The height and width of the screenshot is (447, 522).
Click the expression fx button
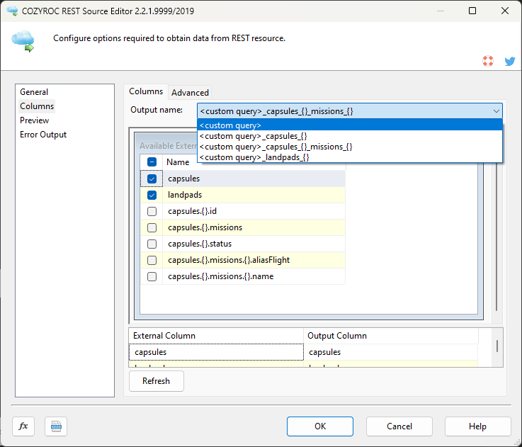point(23,426)
